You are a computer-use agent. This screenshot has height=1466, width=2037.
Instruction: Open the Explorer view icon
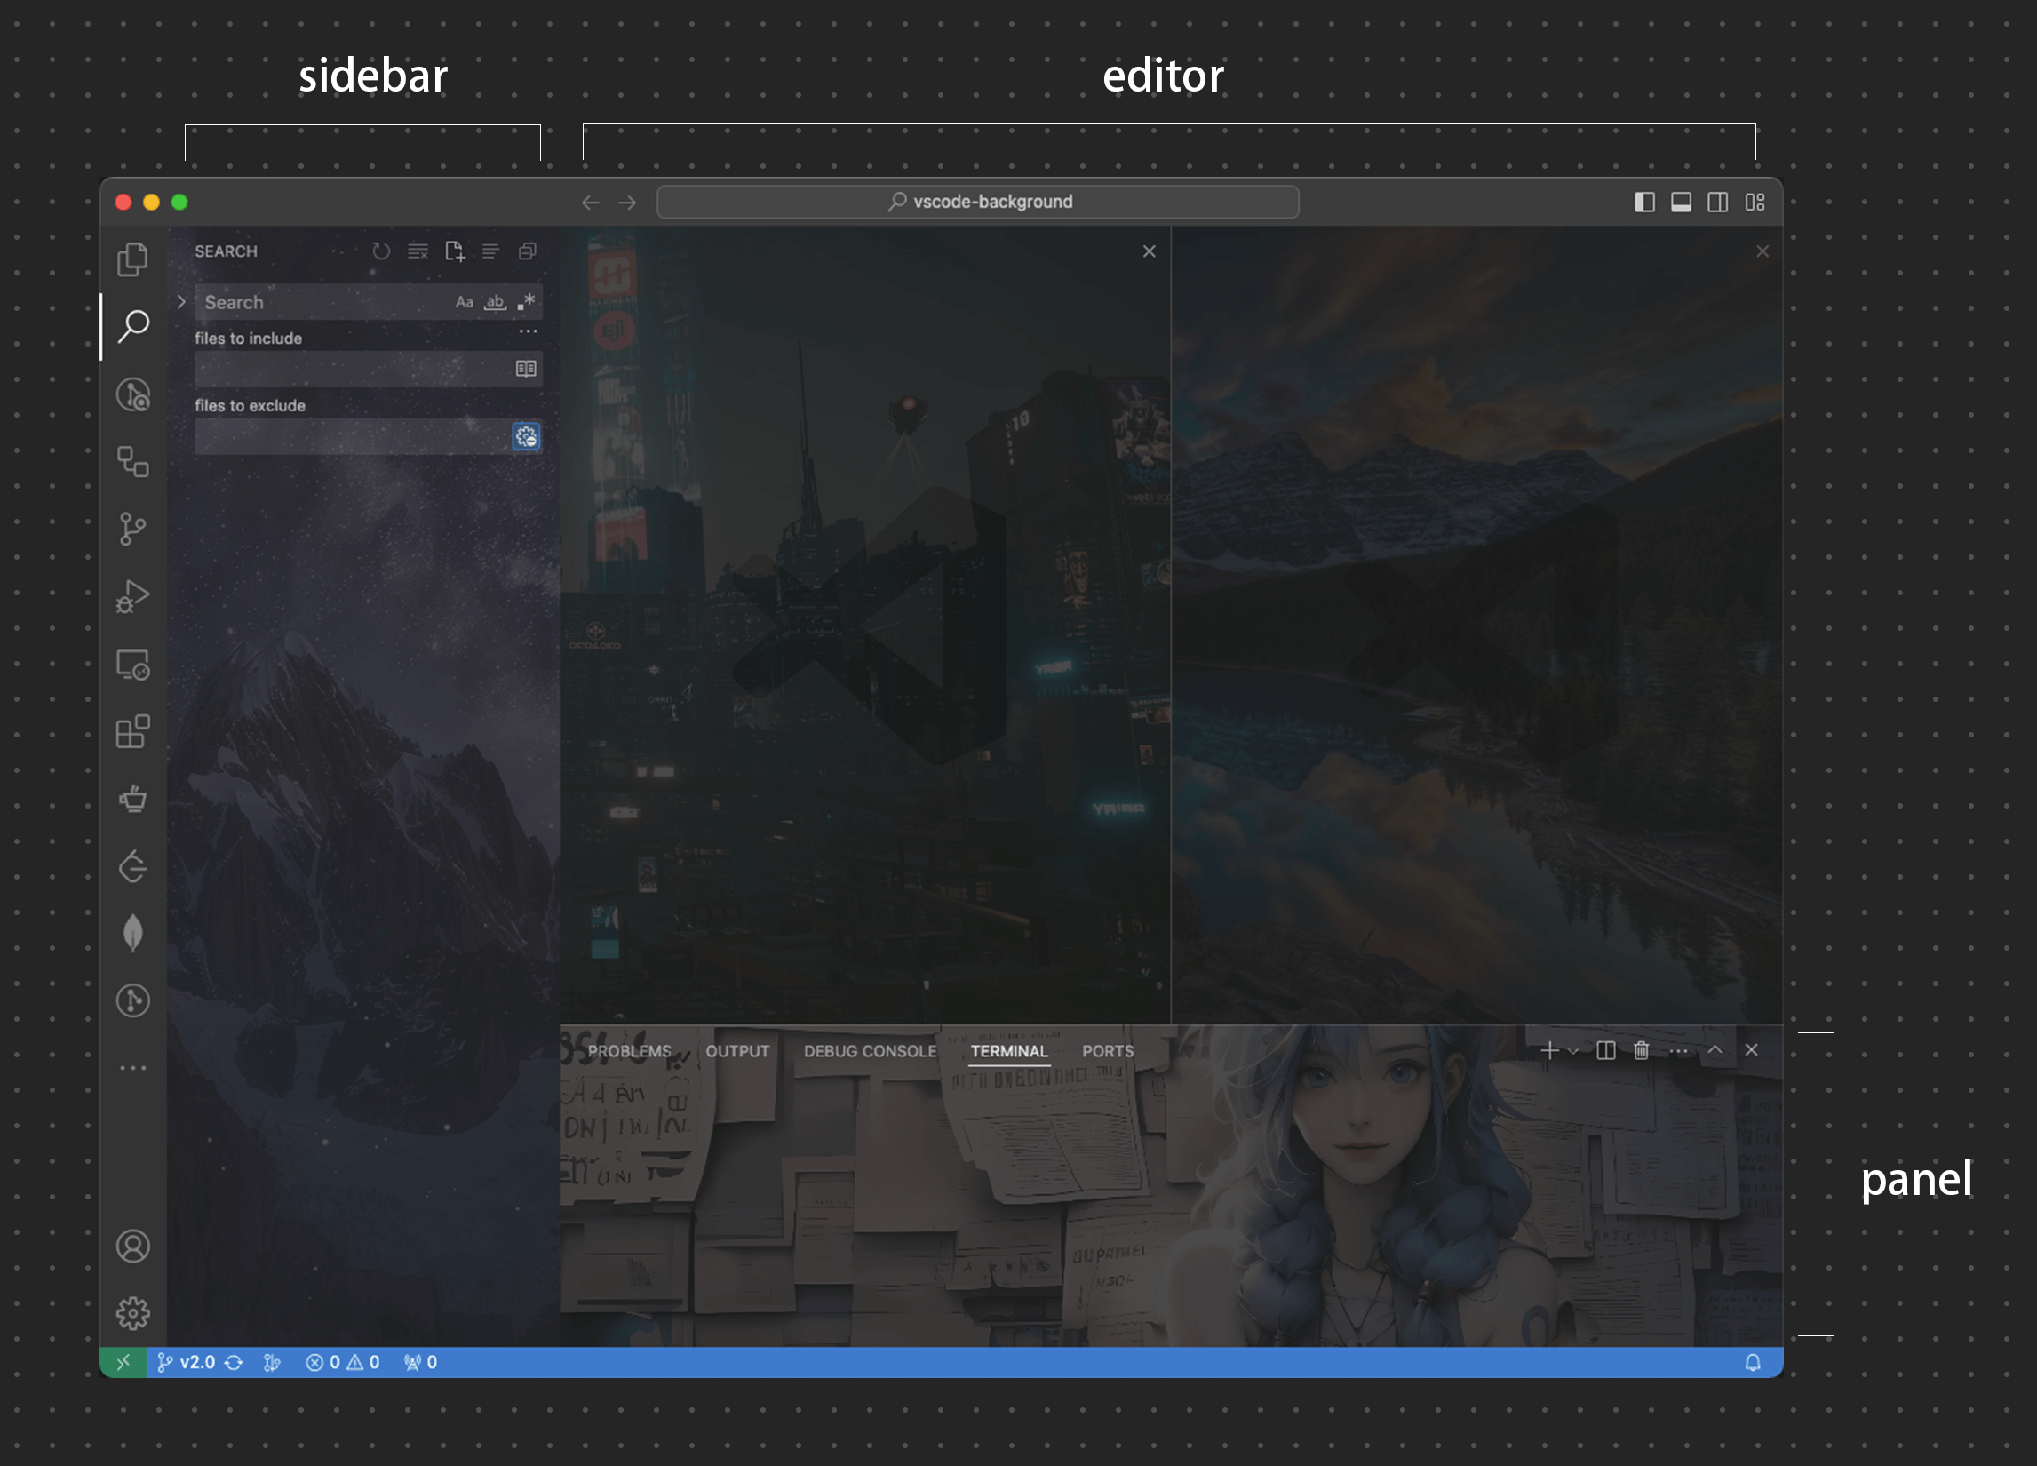tap(133, 259)
